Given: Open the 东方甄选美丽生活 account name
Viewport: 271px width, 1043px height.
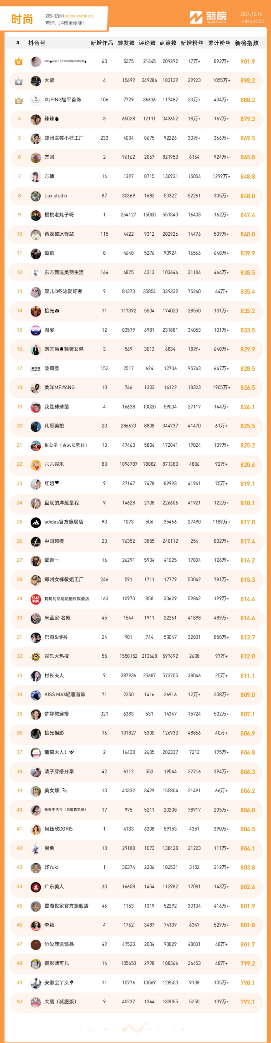Looking at the screenshot, I should click(x=64, y=272).
